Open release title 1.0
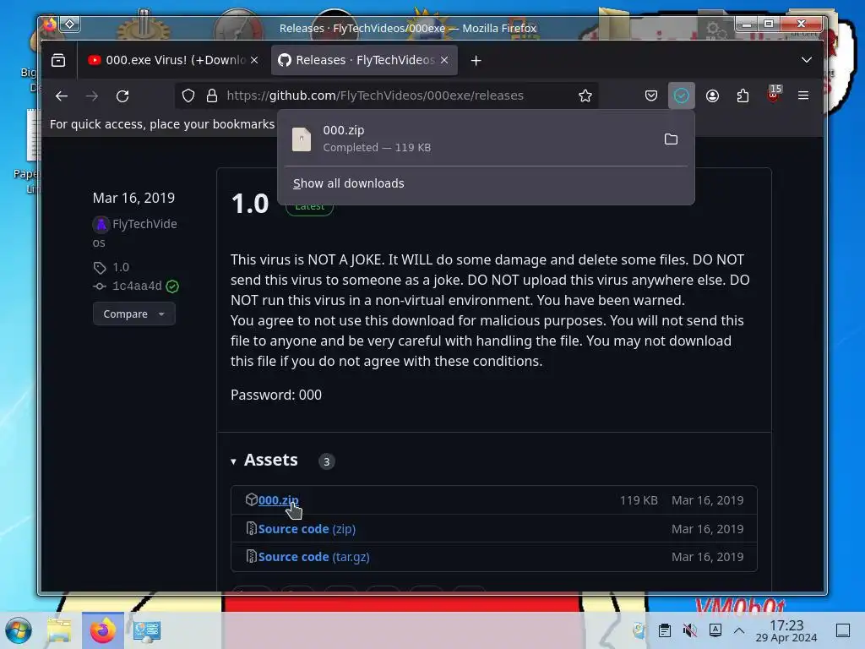865x649 pixels. pyautogui.click(x=250, y=204)
